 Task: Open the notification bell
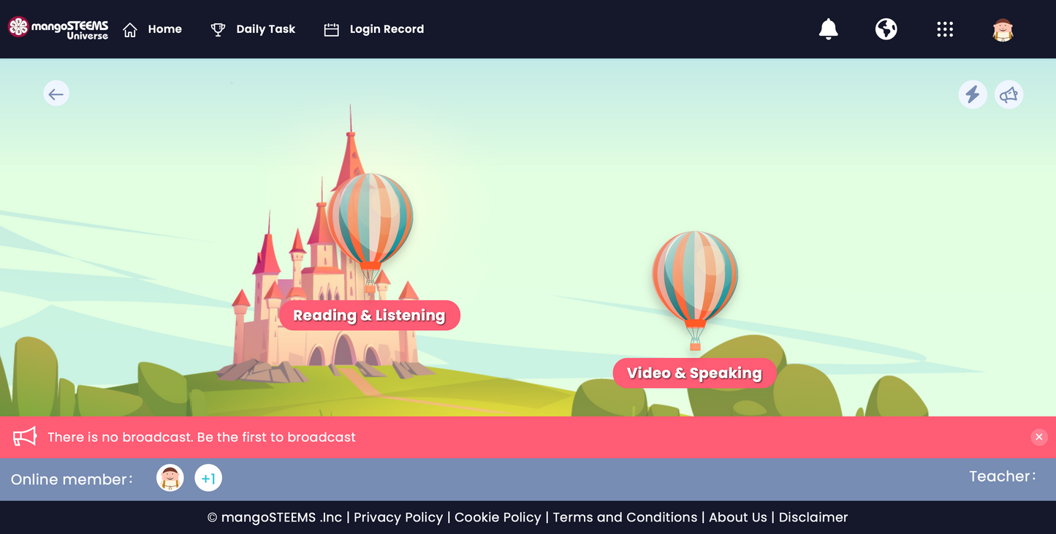(x=828, y=29)
